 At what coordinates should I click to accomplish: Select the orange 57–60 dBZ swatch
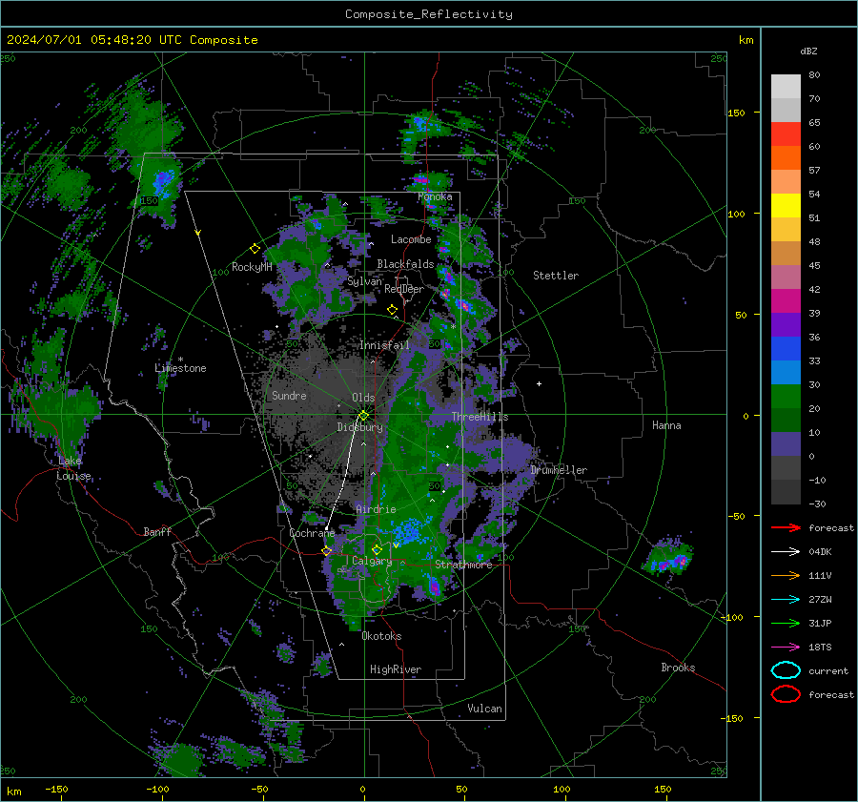[x=786, y=157]
